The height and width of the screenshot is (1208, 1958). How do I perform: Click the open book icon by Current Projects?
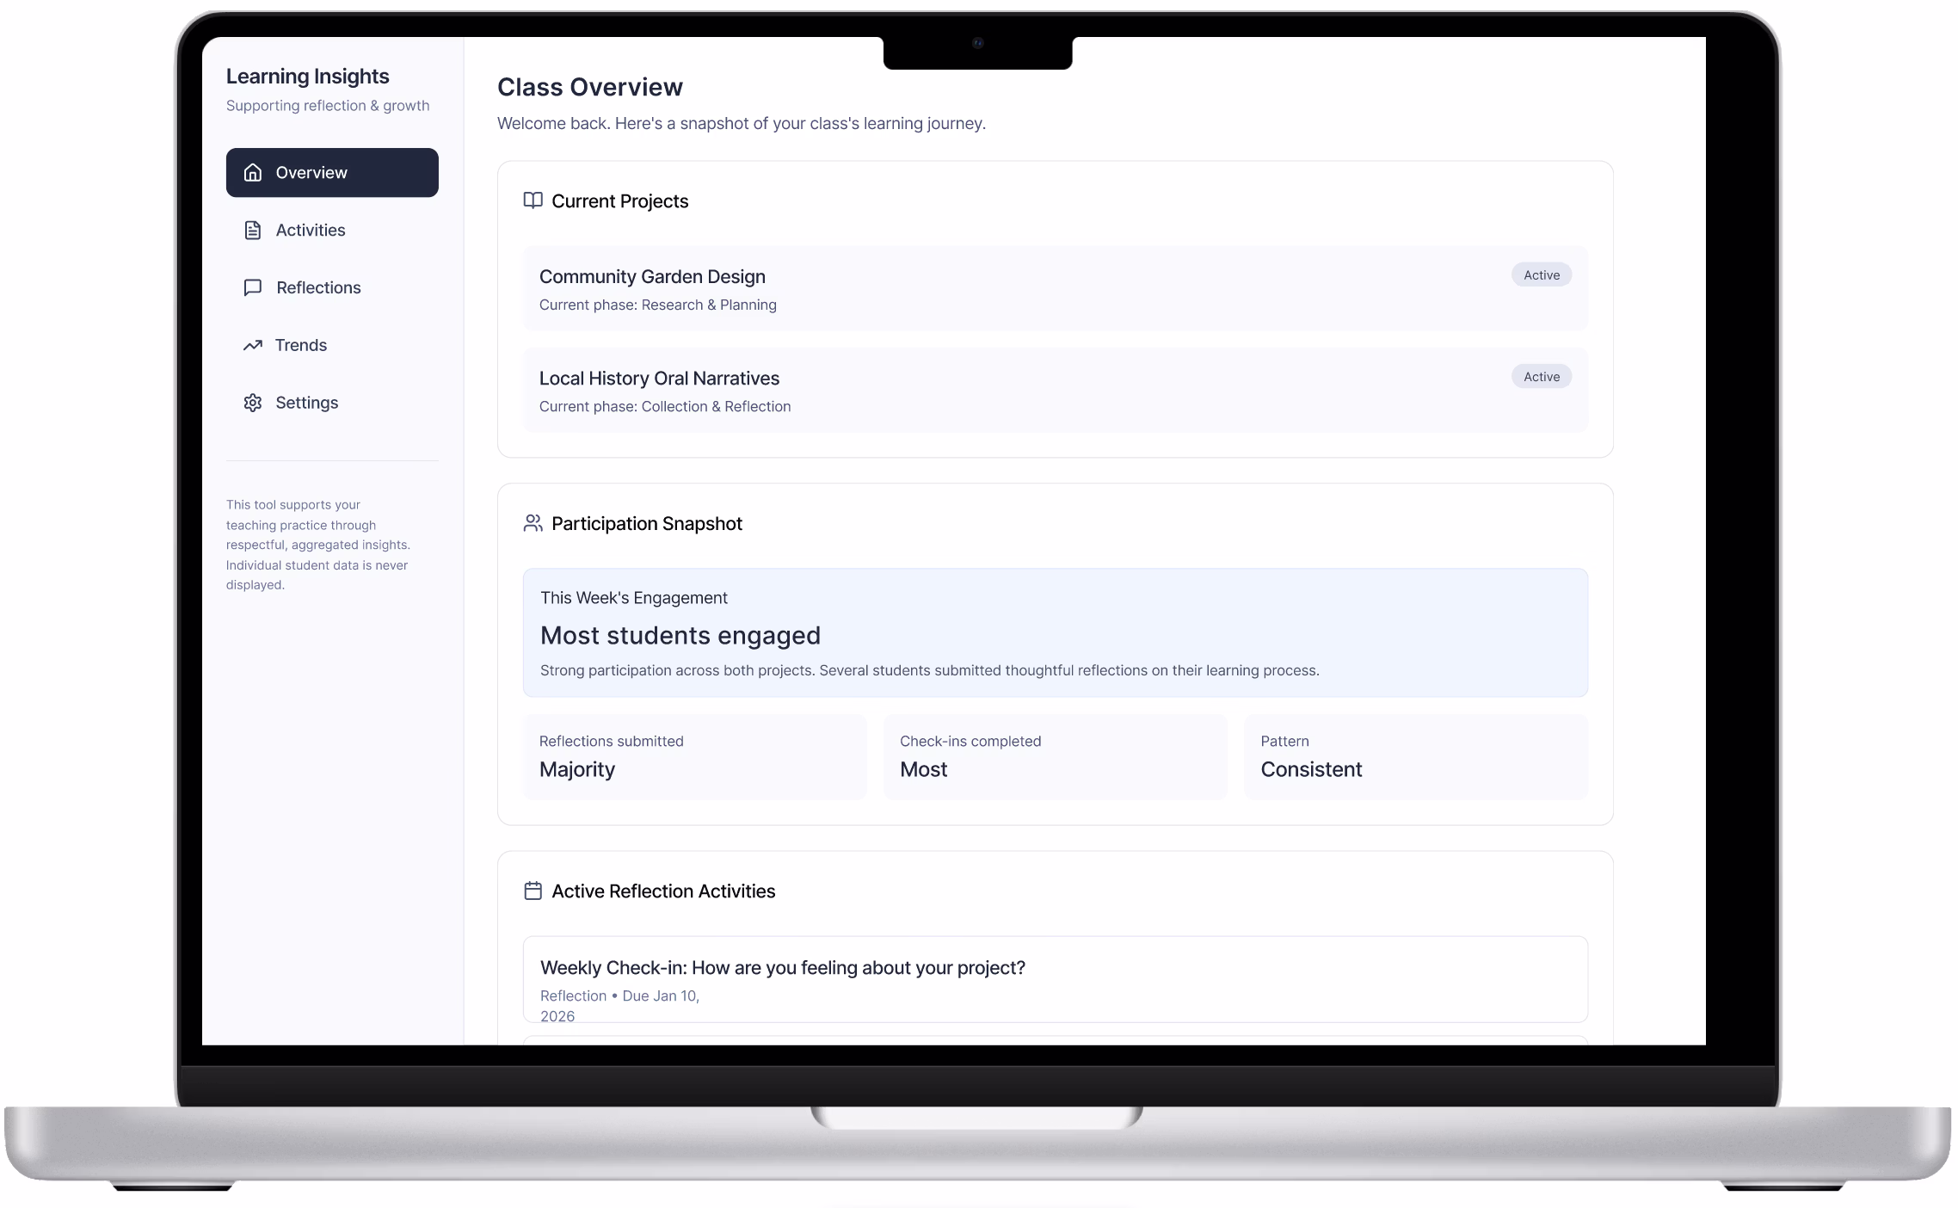pos(532,200)
